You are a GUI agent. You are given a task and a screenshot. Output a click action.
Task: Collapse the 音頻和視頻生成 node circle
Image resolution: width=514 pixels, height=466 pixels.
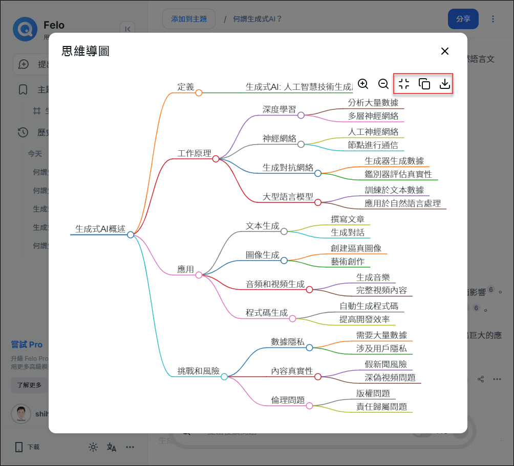click(x=309, y=290)
